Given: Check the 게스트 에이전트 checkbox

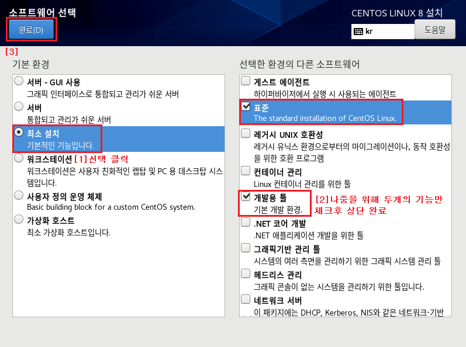Looking at the screenshot, I should click(x=246, y=81).
